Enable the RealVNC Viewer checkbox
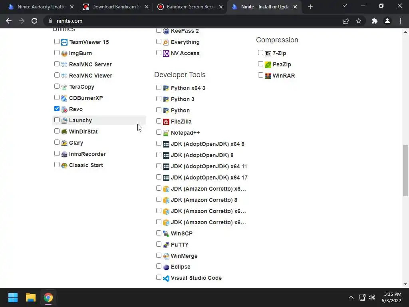Viewport: 409px width, 307px height. point(57,75)
